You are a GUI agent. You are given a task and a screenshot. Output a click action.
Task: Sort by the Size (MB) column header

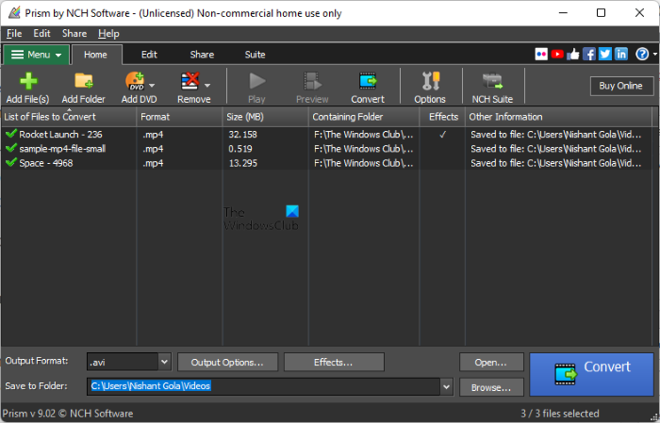(x=265, y=117)
